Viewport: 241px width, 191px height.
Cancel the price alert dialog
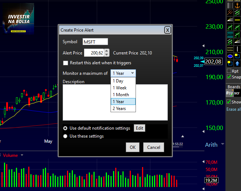(x=154, y=147)
